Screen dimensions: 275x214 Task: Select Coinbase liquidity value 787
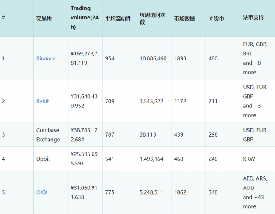(110, 134)
